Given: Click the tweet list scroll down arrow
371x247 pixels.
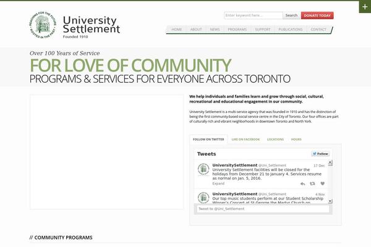Looking at the screenshot, I should click(x=330, y=201).
